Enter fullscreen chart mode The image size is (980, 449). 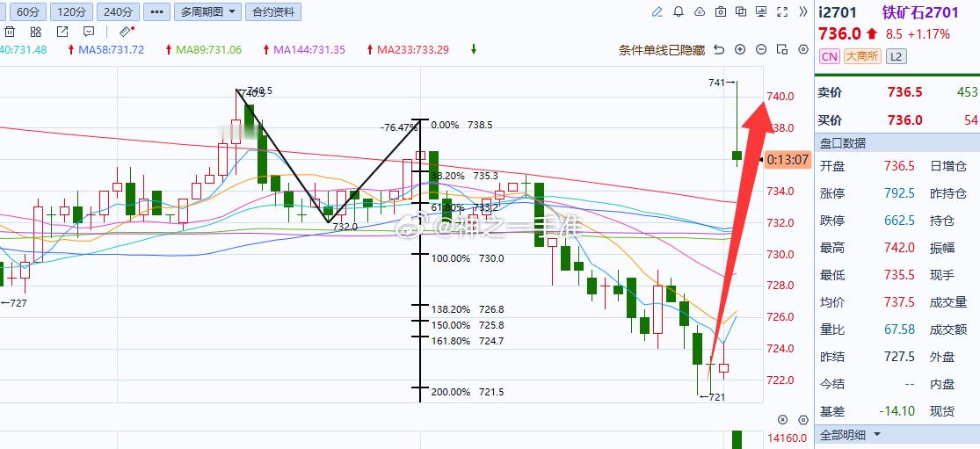tap(782, 11)
